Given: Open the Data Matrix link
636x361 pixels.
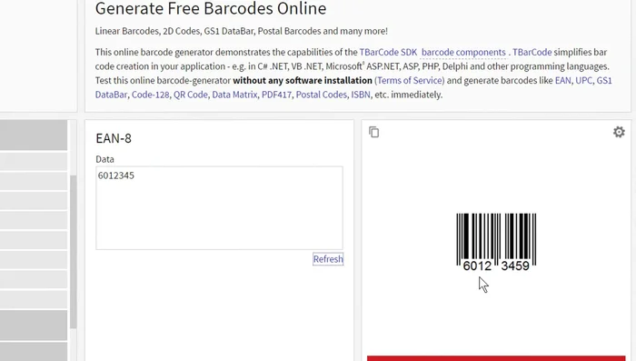Looking at the screenshot, I should (x=234, y=95).
